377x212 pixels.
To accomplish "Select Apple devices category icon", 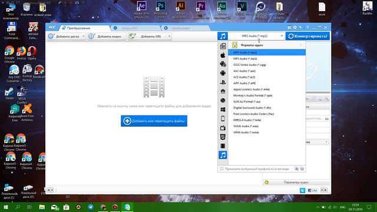I will click(x=223, y=55).
